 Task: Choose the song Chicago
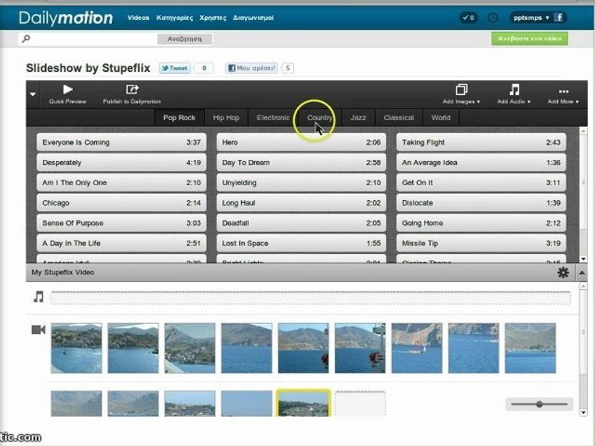(x=121, y=203)
